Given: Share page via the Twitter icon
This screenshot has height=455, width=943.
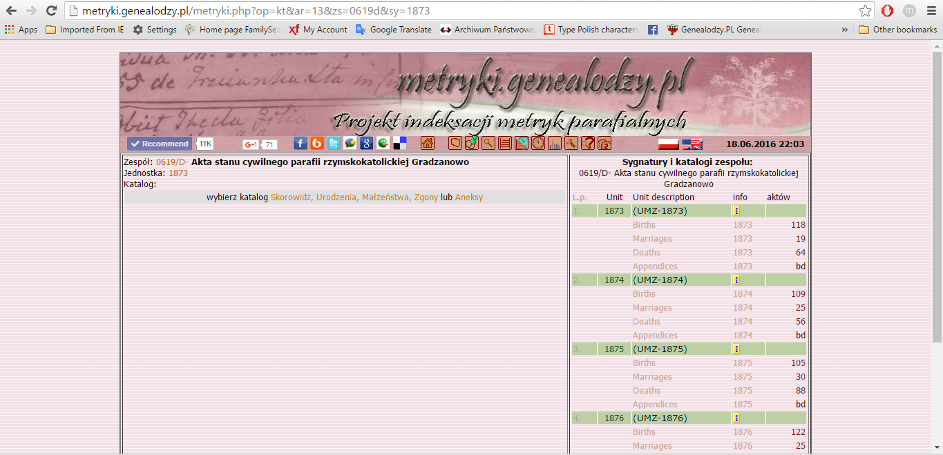Looking at the screenshot, I should tap(334, 144).
